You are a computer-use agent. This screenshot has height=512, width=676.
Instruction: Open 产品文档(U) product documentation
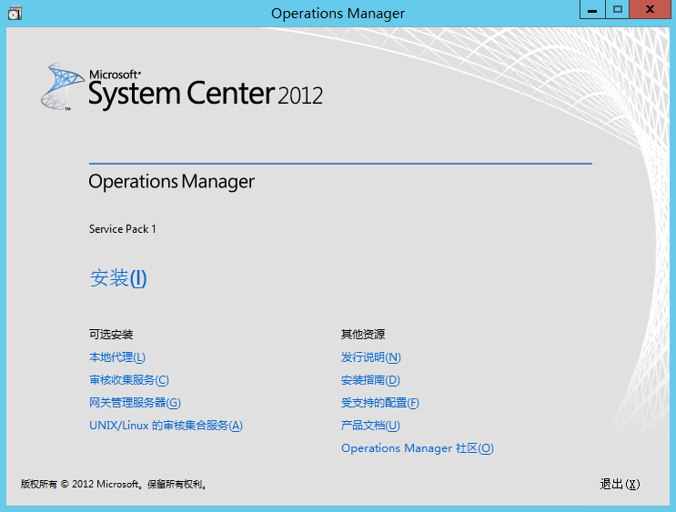[370, 426]
